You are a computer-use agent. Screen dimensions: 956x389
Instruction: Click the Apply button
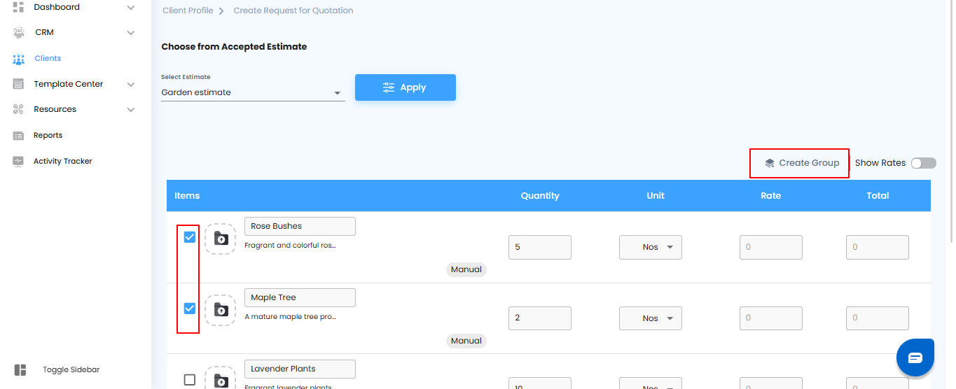pos(406,87)
